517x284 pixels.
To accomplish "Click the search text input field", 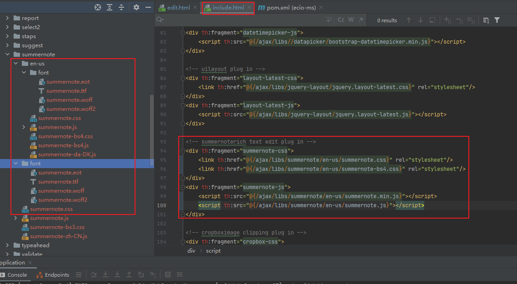I will tap(244, 20).
